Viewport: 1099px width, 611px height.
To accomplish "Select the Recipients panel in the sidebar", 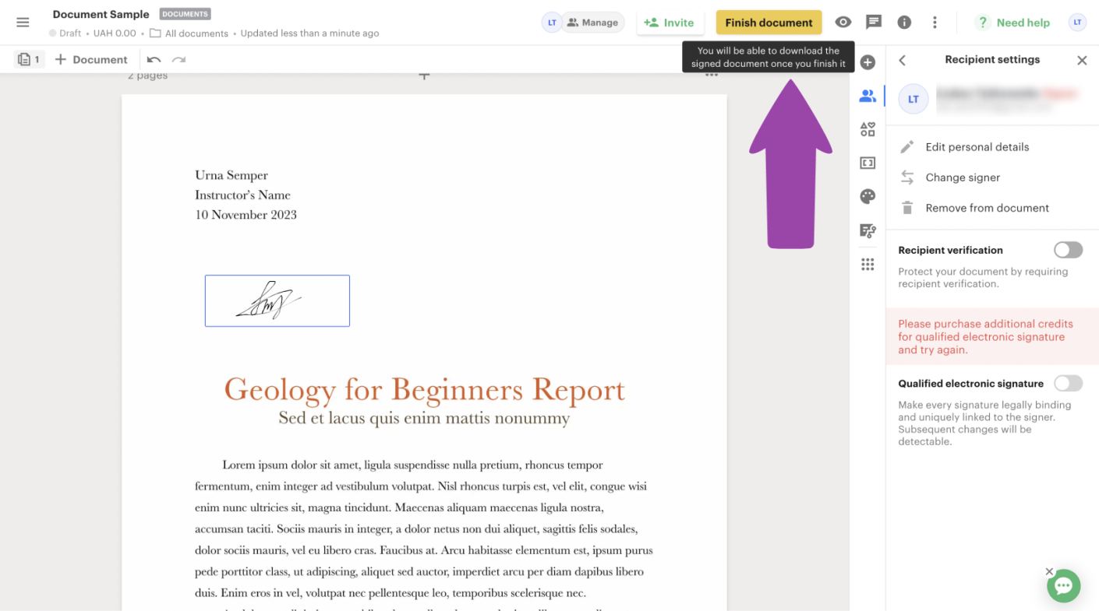I will coord(867,96).
